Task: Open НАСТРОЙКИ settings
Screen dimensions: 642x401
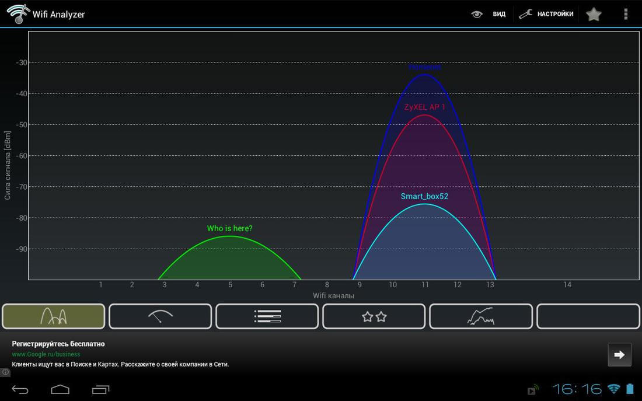Action: click(555, 14)
